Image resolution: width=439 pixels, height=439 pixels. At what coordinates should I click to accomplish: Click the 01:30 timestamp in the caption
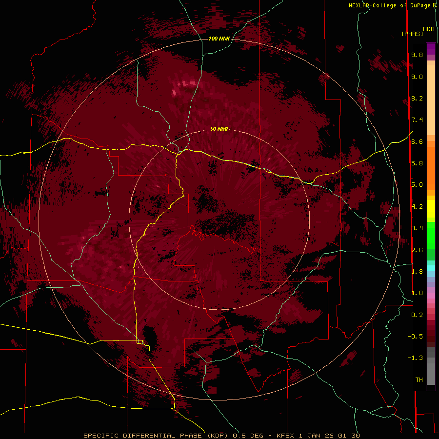pos(349,436)
